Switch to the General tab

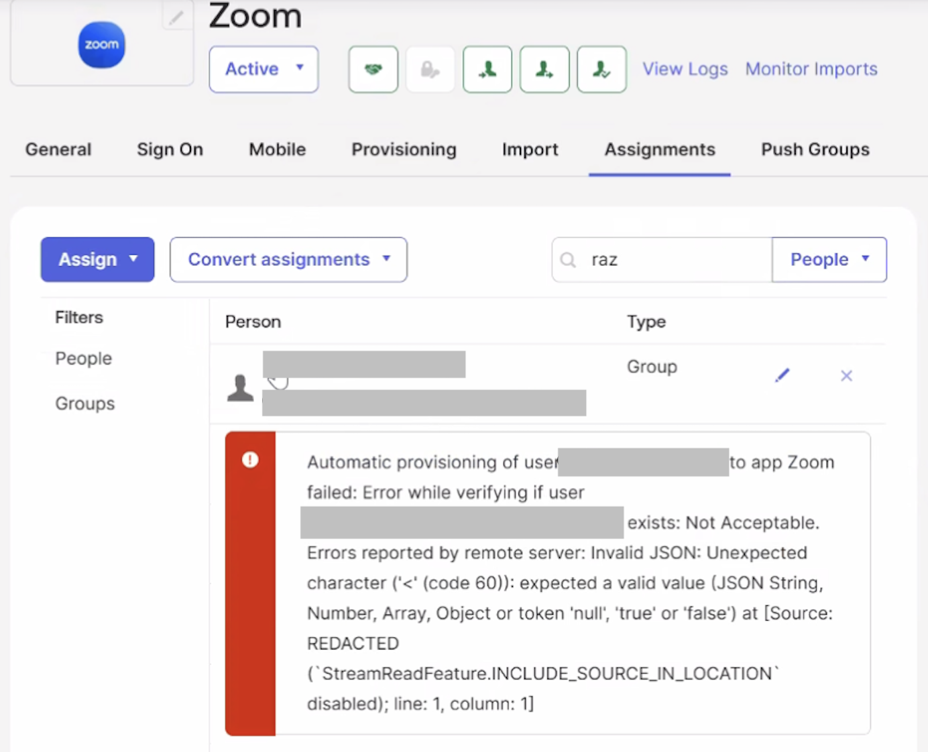58,149
